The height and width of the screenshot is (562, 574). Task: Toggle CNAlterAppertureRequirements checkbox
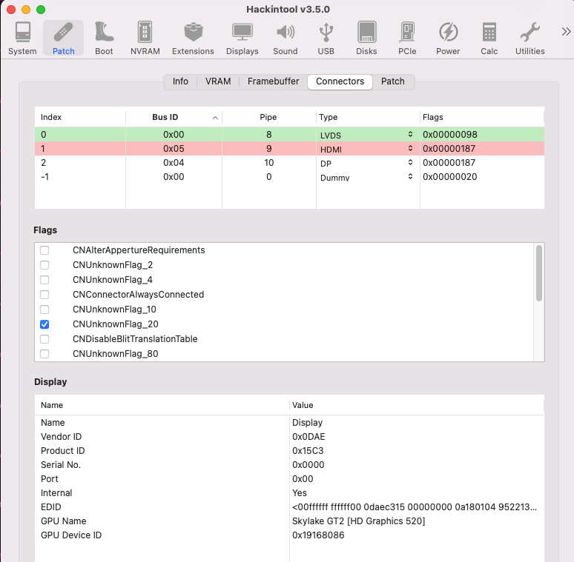[x=44, y=250]
